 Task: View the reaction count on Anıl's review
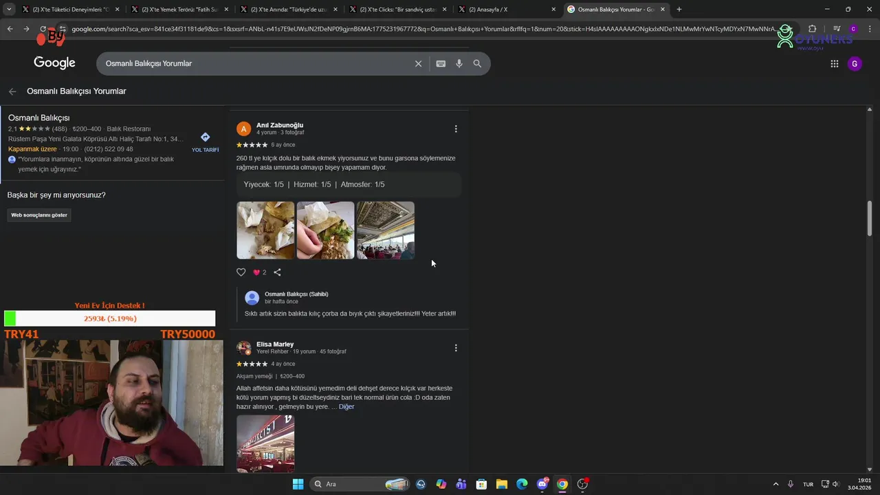click(x=260, y=272)
